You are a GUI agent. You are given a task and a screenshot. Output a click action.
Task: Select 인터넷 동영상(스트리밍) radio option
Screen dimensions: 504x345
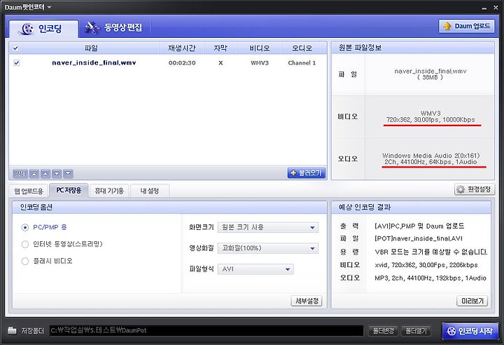click(25, 244)
